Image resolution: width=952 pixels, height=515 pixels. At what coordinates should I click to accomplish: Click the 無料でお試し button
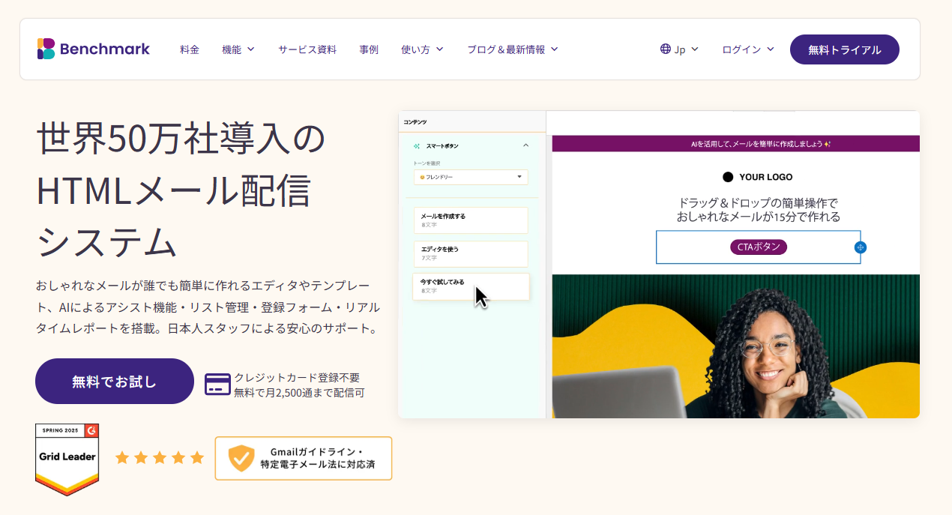[115, 381]
